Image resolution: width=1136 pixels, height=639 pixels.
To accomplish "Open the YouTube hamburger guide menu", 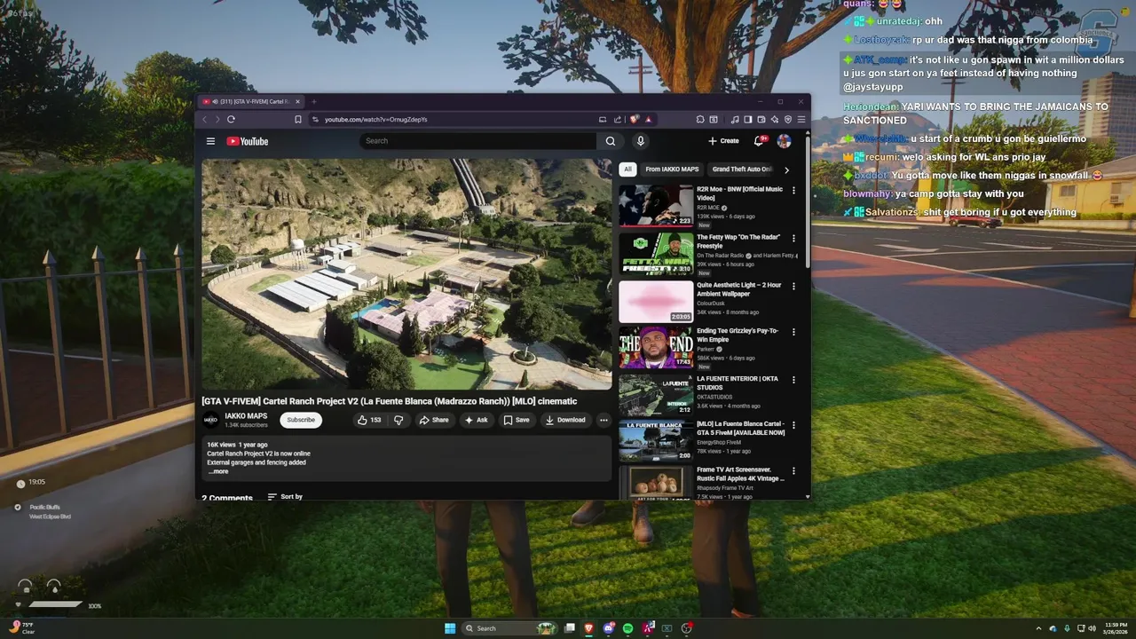I will coord(210,141).
